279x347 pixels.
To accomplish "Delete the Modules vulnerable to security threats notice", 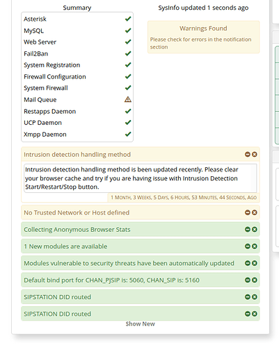I will tap(255, 263).
